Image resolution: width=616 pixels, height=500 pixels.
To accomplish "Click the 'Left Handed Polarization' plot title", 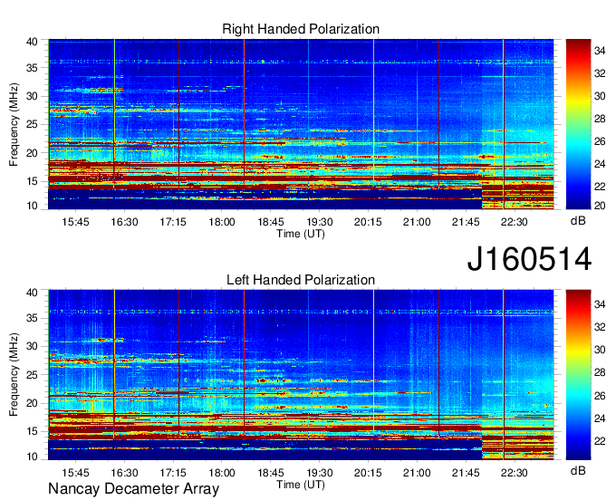I will tap(301, 280).
